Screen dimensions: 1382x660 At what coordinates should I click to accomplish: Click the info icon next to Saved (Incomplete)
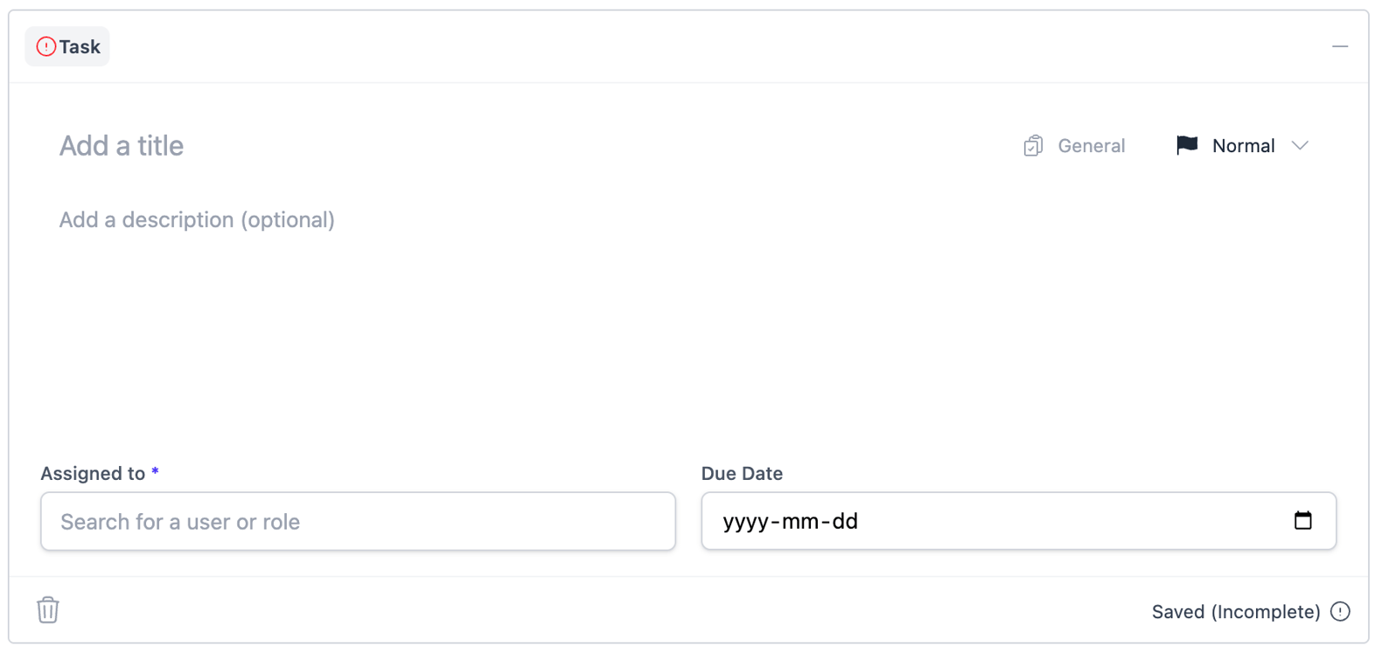[x=1340, y=612]
